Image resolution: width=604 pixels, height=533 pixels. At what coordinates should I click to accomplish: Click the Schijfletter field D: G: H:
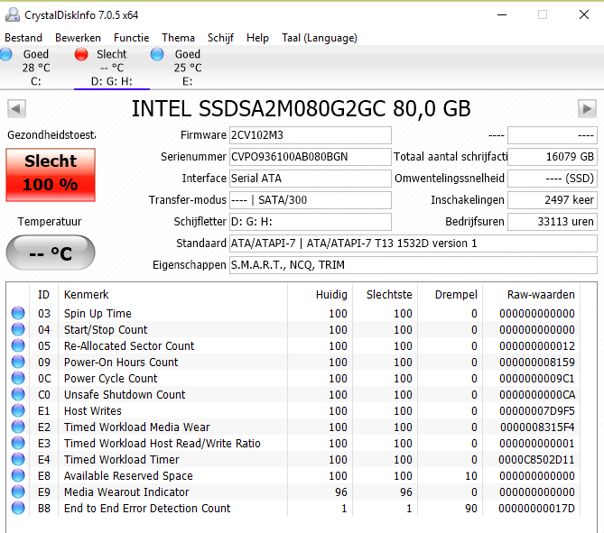pyautogui.click(x=311, y=222)
